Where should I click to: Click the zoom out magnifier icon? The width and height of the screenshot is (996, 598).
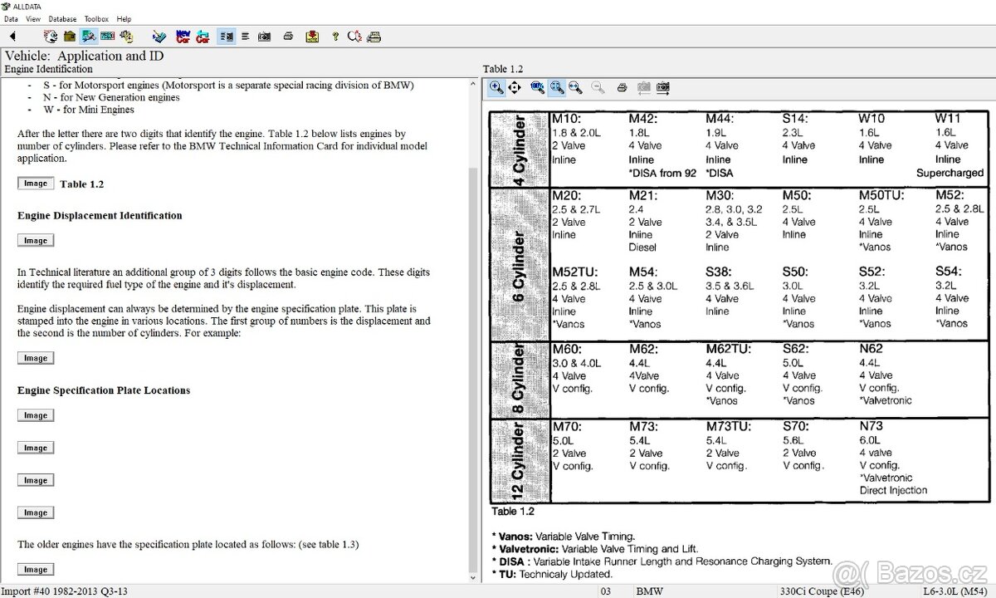pos(598,87)
